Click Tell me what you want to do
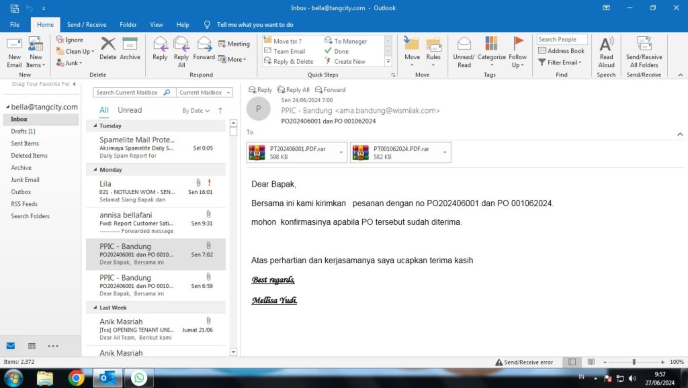The image size is (688, 388). 255,25
